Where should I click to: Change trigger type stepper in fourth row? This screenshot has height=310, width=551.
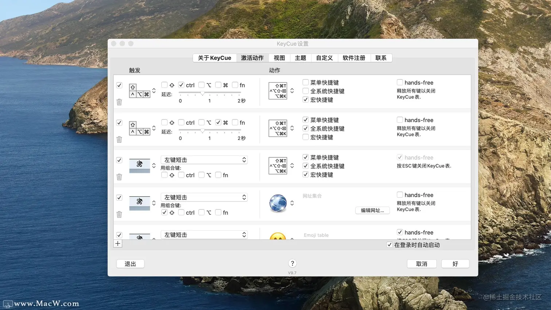154,203
